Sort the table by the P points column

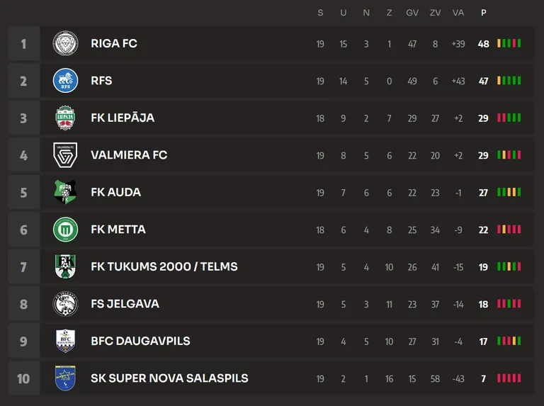[x=483, y=13]
